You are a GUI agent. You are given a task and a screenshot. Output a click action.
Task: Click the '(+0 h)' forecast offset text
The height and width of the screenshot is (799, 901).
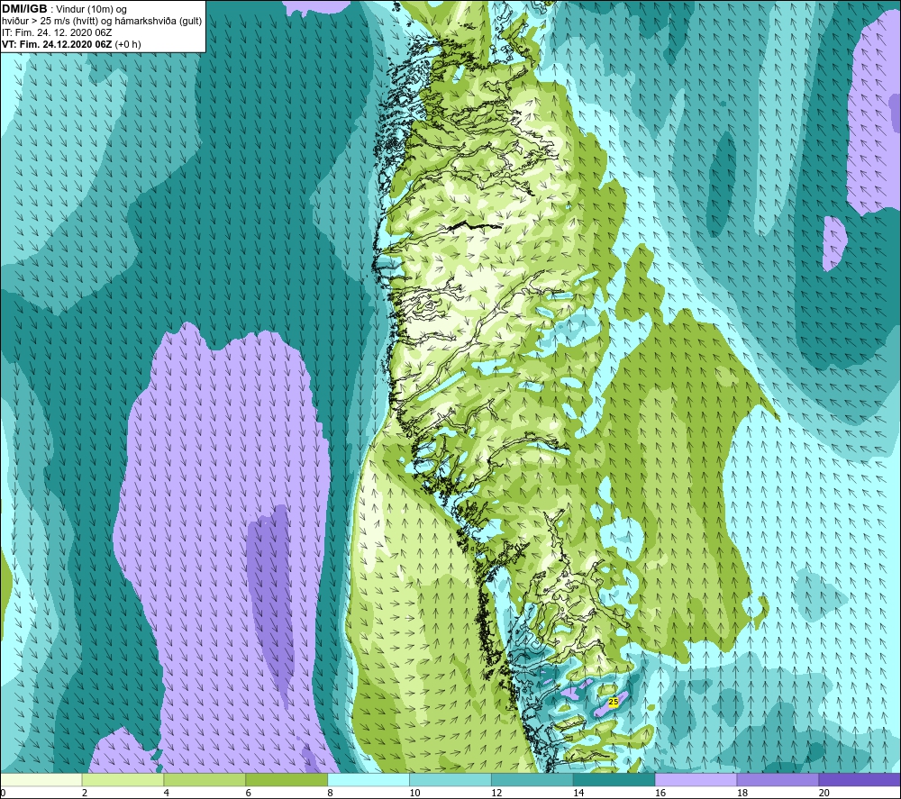(128, 44)
